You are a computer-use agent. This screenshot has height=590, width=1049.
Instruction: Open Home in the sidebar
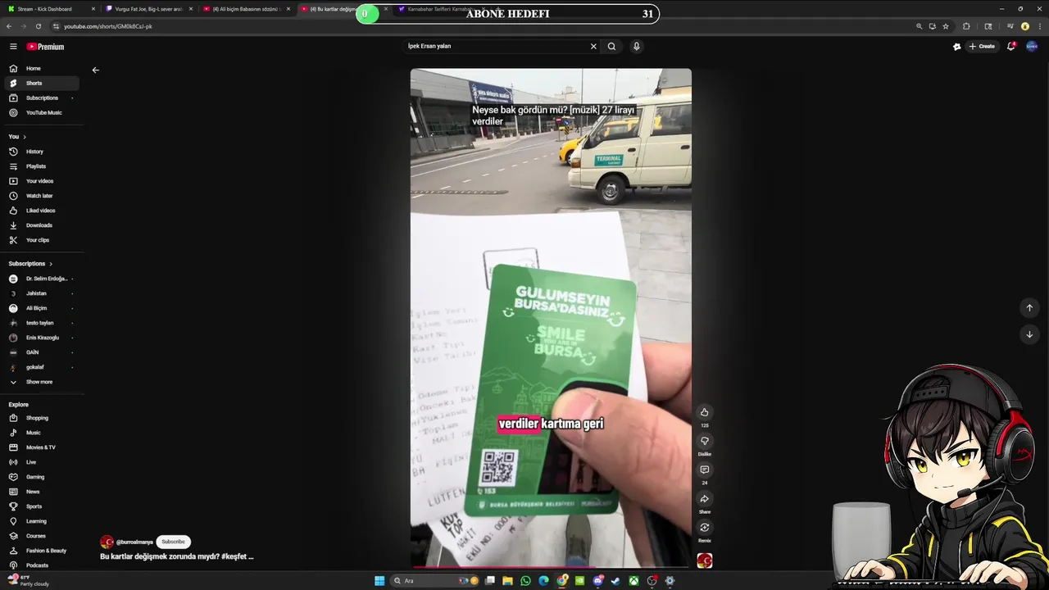(x=41, y=69)
